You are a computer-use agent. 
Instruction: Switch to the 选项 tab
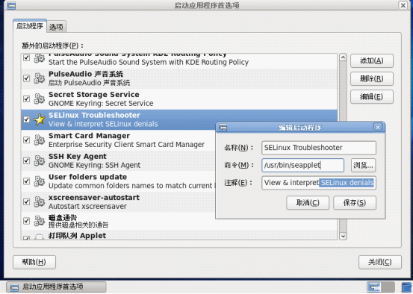click(x=56, y=27)
